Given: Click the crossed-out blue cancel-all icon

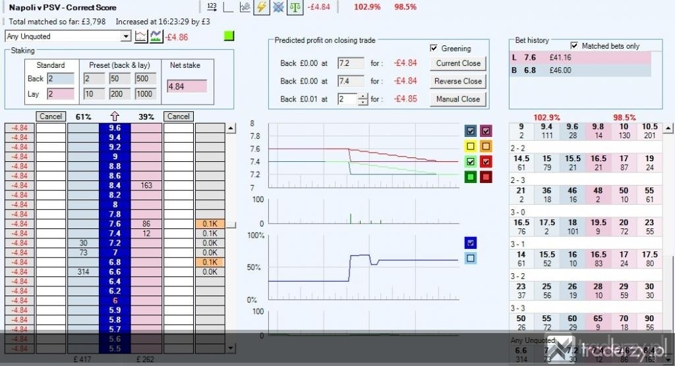Looking at the screenshot, I should coord(278,7).
